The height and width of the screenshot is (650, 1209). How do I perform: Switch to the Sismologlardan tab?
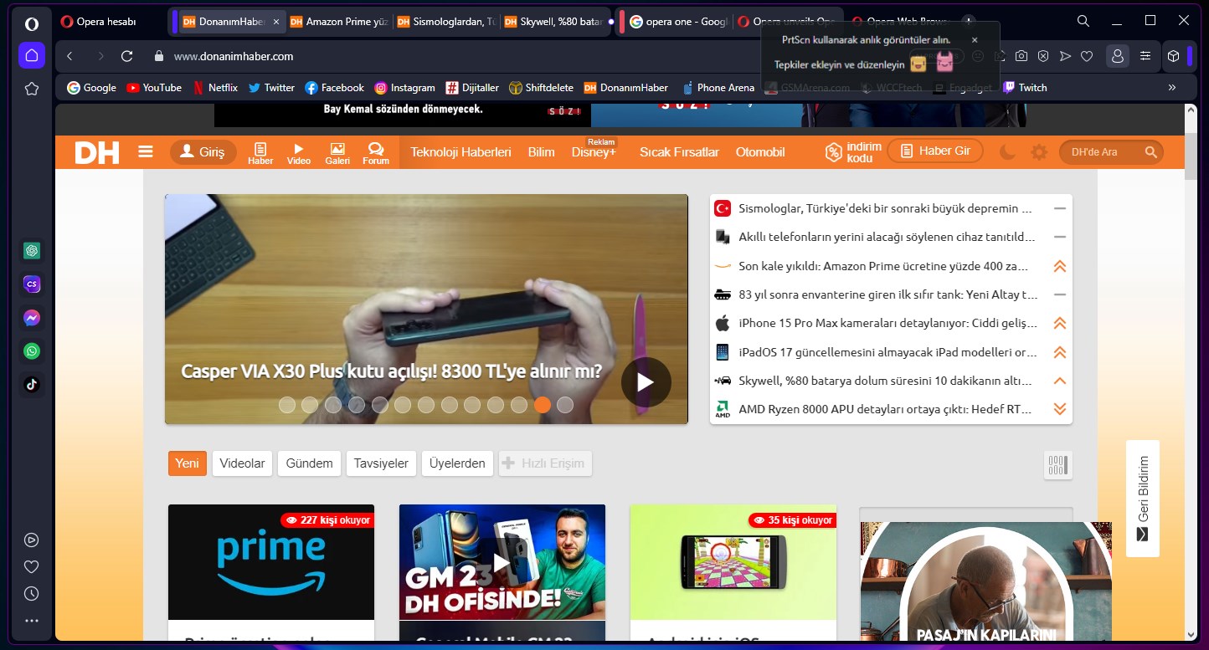(x=446, y=22)
